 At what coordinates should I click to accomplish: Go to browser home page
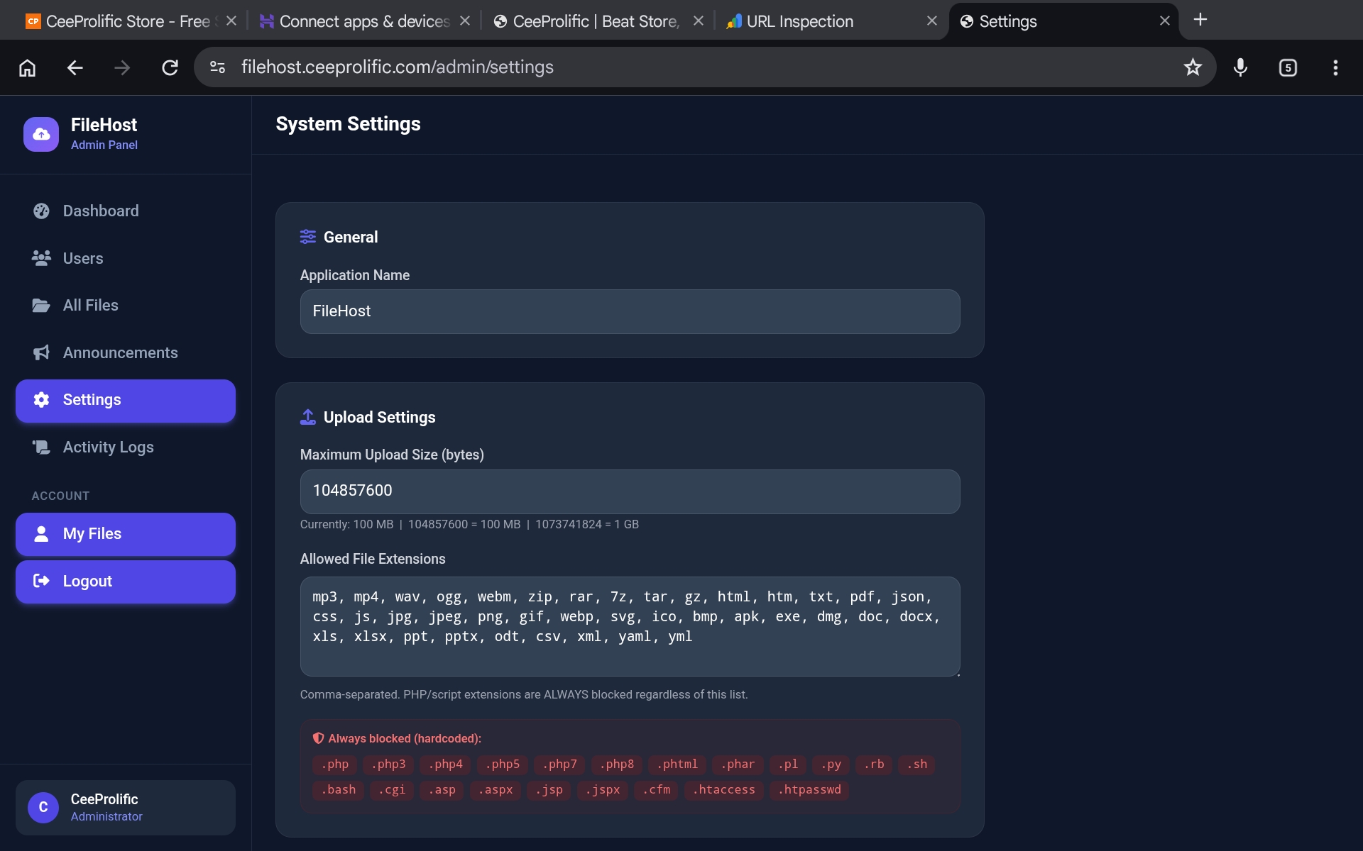[27, 67]
